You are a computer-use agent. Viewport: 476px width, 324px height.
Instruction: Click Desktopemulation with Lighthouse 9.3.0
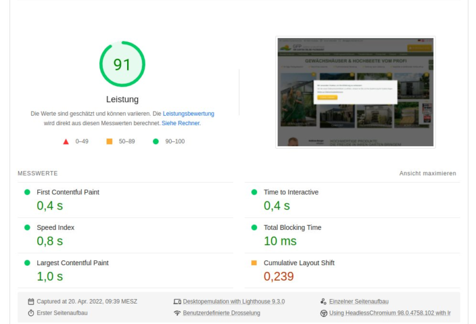tap(234, 302)
